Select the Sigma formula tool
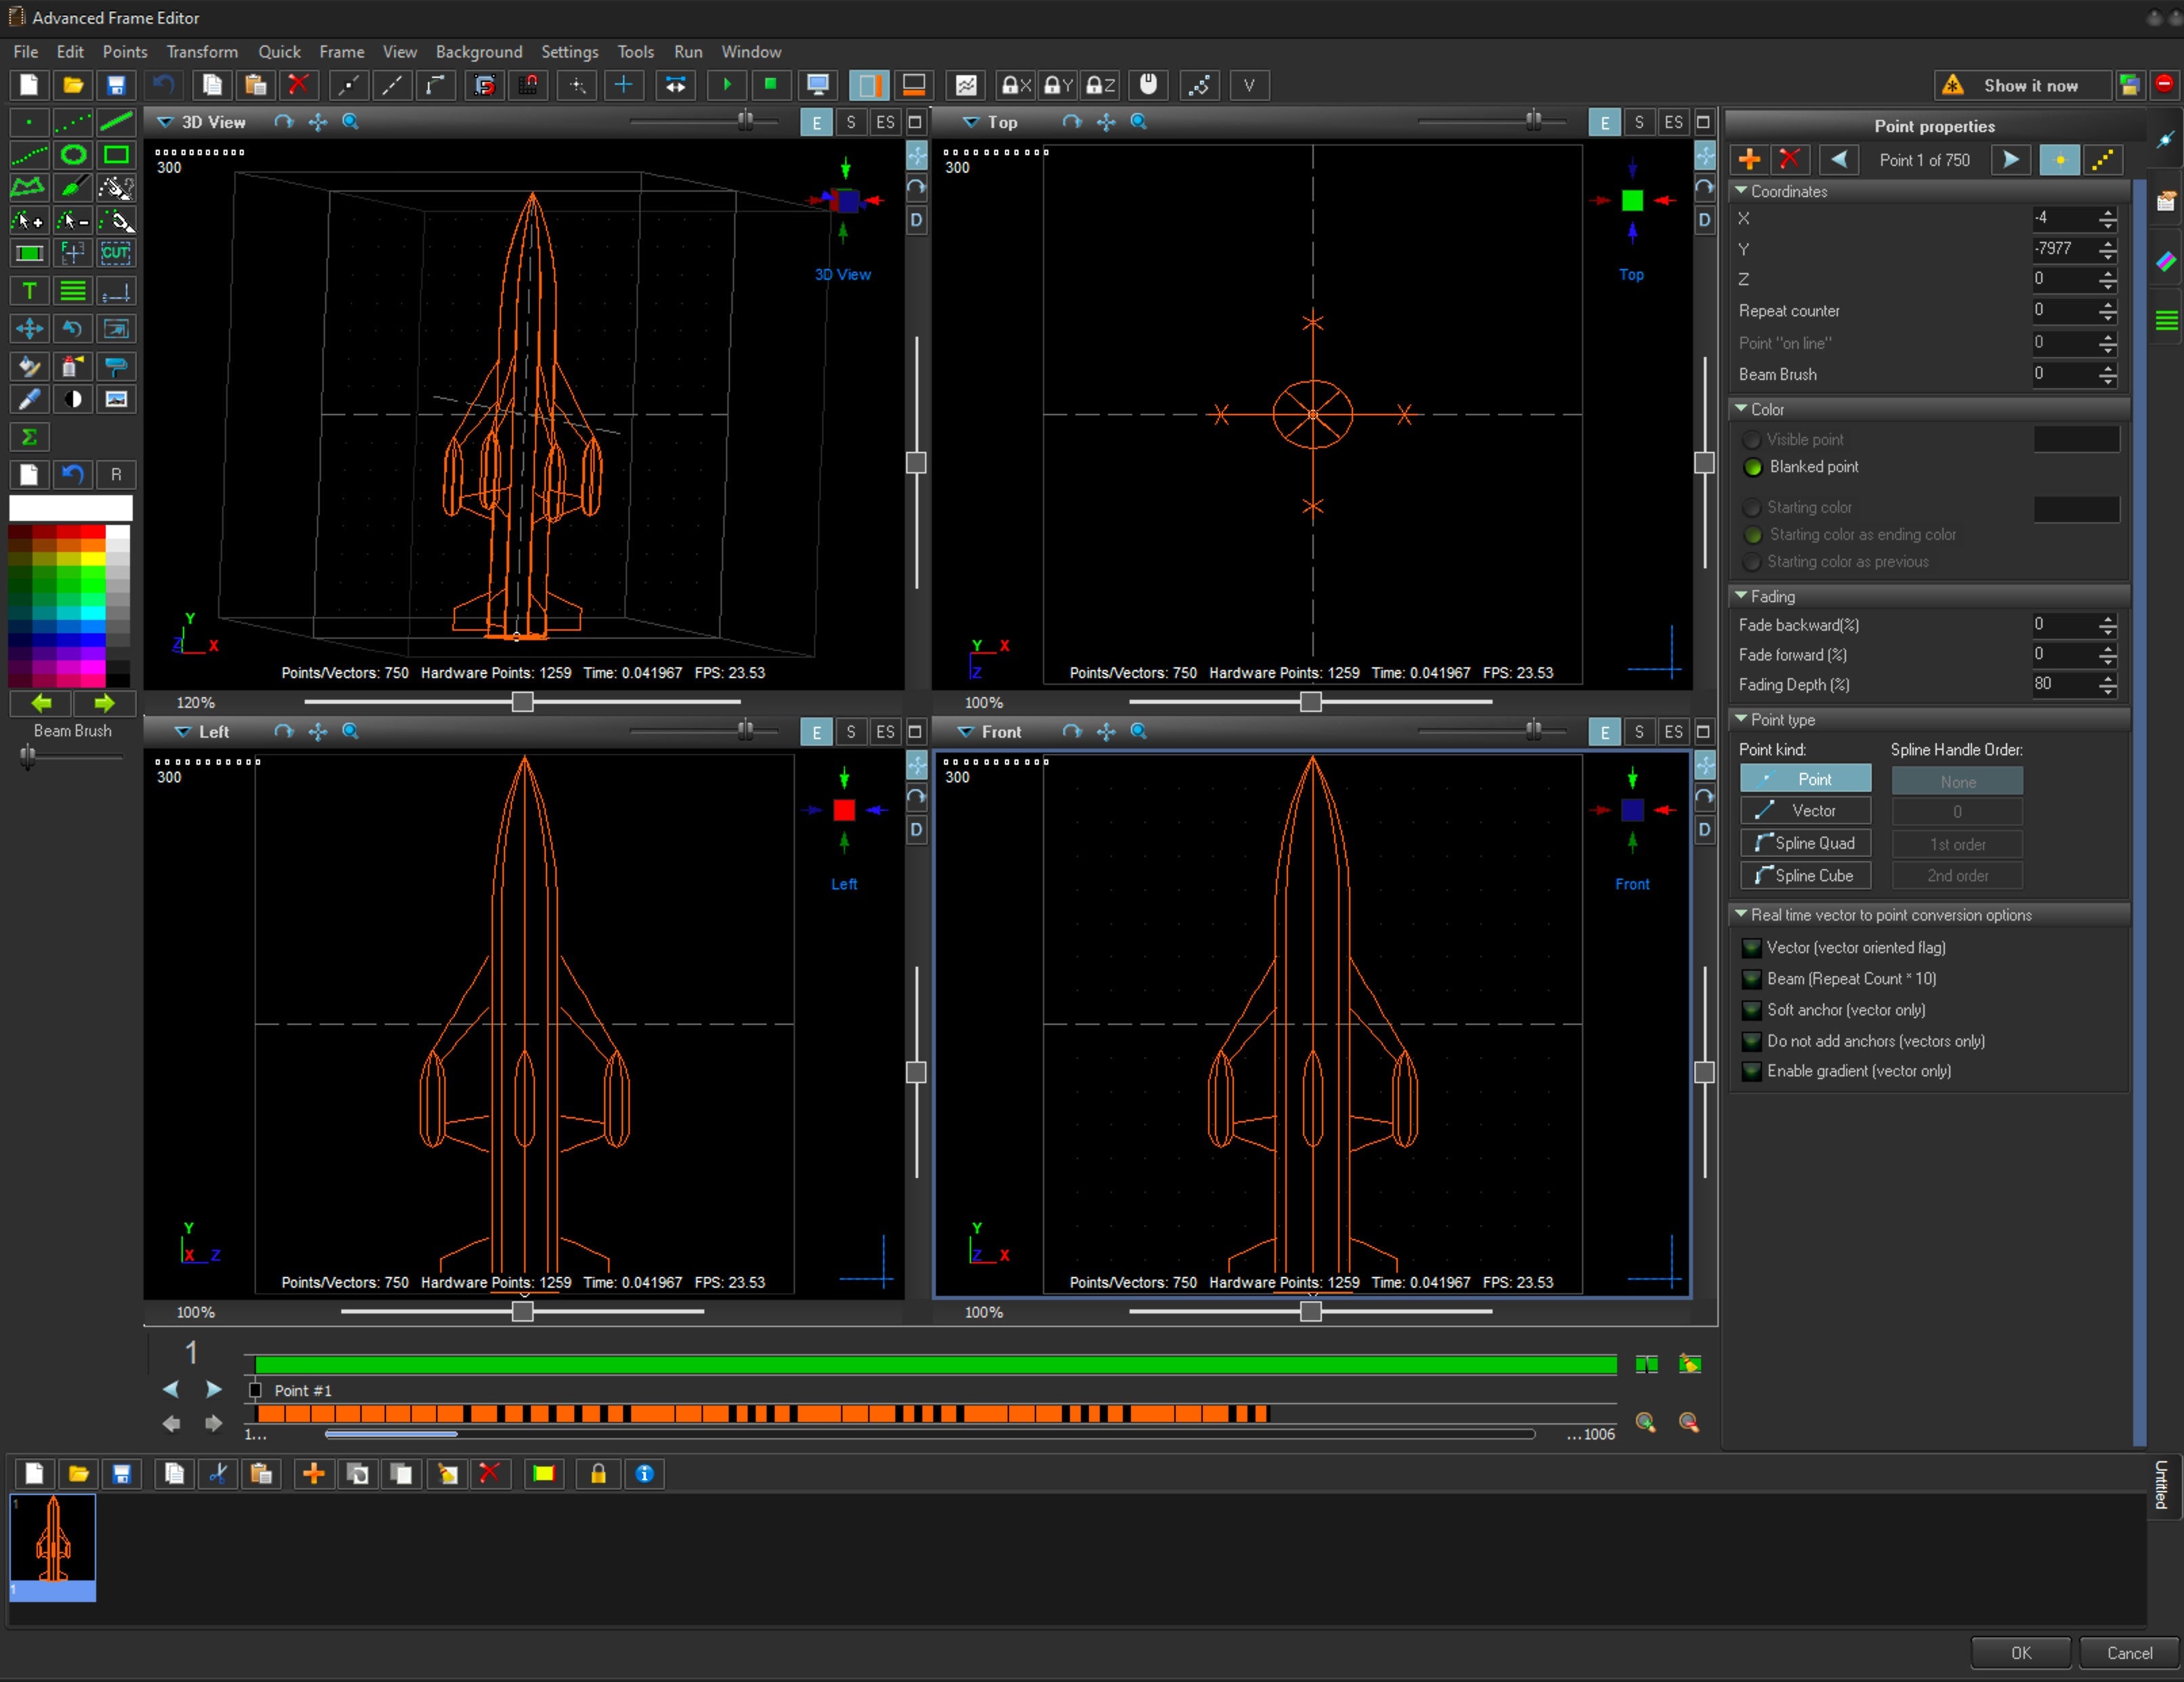Image resolution: width=2184 pixels, height=1682 pixels. (x=29, y=437)
